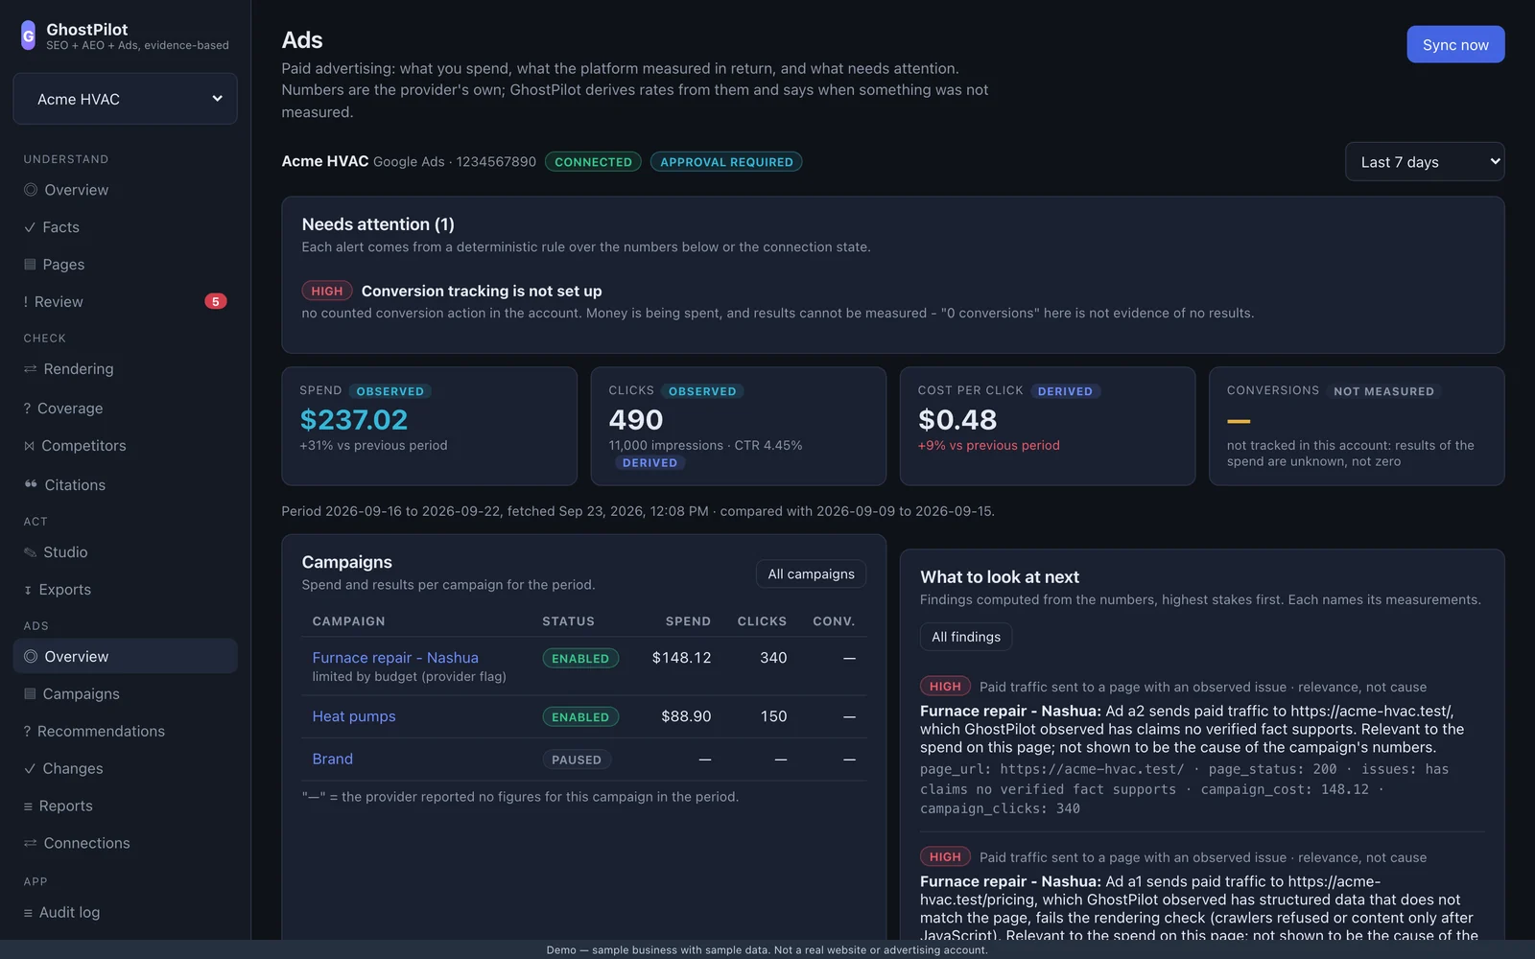Click the Facts checkmark icon

pyautogui.click(x=30, y=227)
